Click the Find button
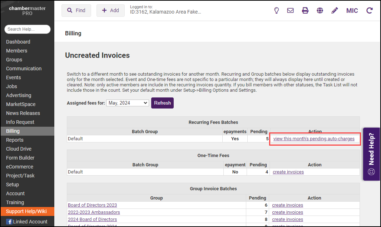 (76, 11)
